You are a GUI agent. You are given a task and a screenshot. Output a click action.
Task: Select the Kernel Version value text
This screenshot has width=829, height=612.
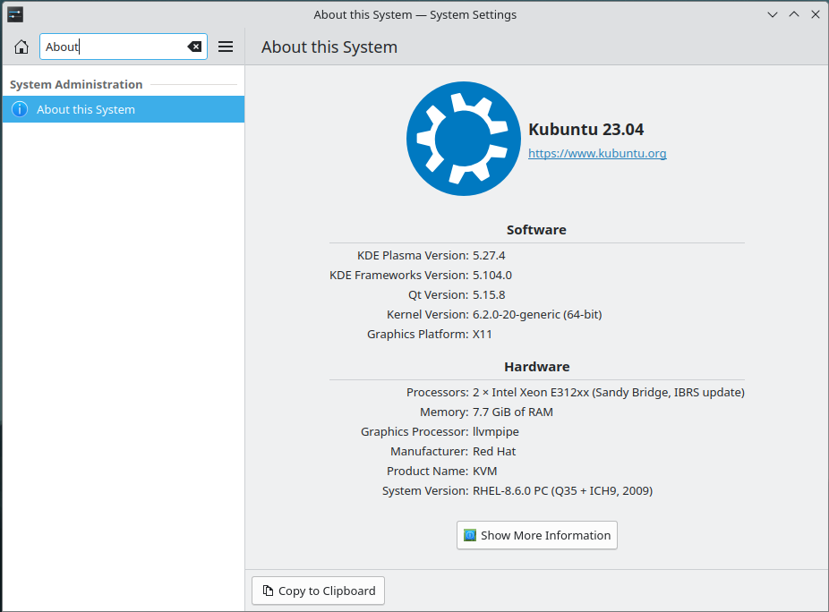[536, 314]
